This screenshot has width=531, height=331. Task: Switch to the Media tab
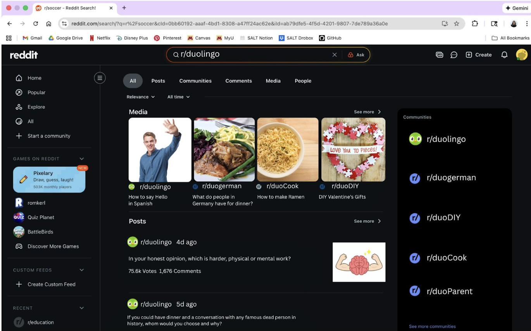[273, 81]
